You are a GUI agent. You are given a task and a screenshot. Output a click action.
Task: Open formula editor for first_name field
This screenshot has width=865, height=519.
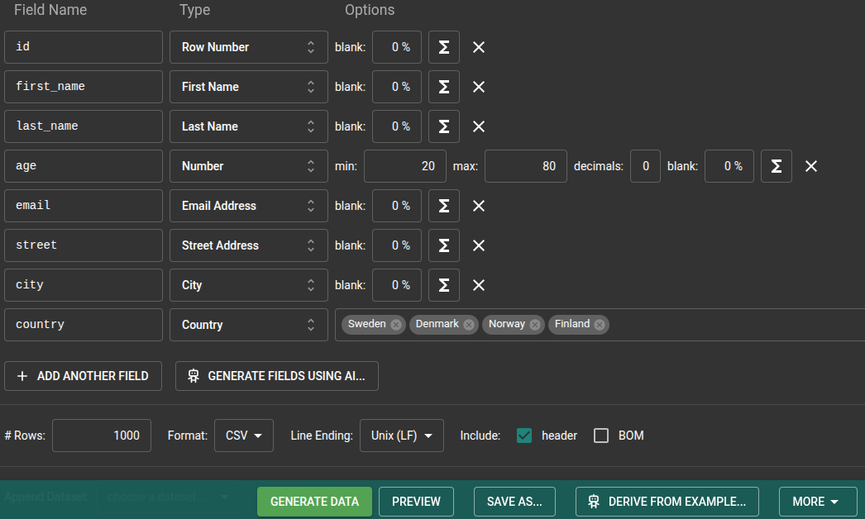coord(444,87)
